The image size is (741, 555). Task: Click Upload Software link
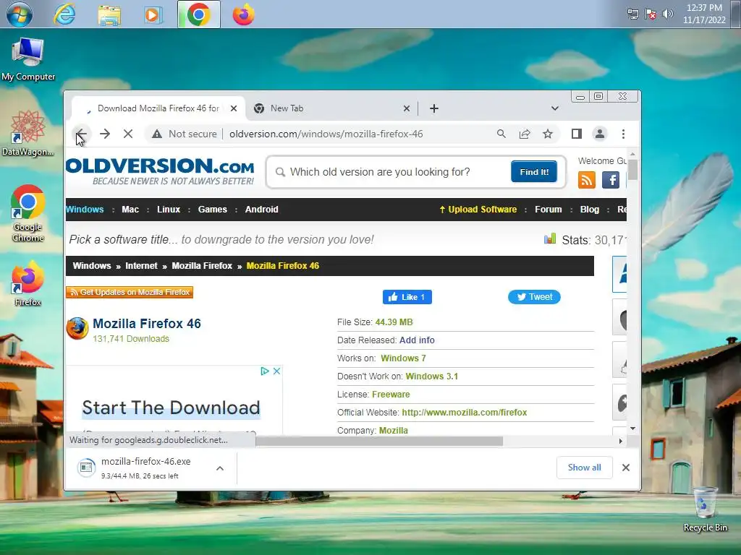tap(478, 210)
